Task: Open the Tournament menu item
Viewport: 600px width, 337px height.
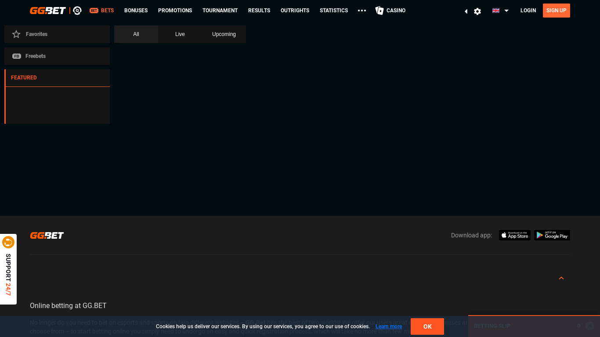Action: tap(220, 11)
